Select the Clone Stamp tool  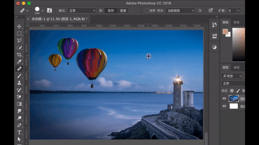tap(19, 83)
